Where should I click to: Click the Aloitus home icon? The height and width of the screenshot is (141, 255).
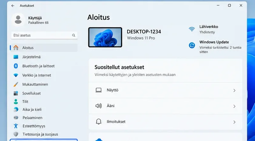[16, 48]
